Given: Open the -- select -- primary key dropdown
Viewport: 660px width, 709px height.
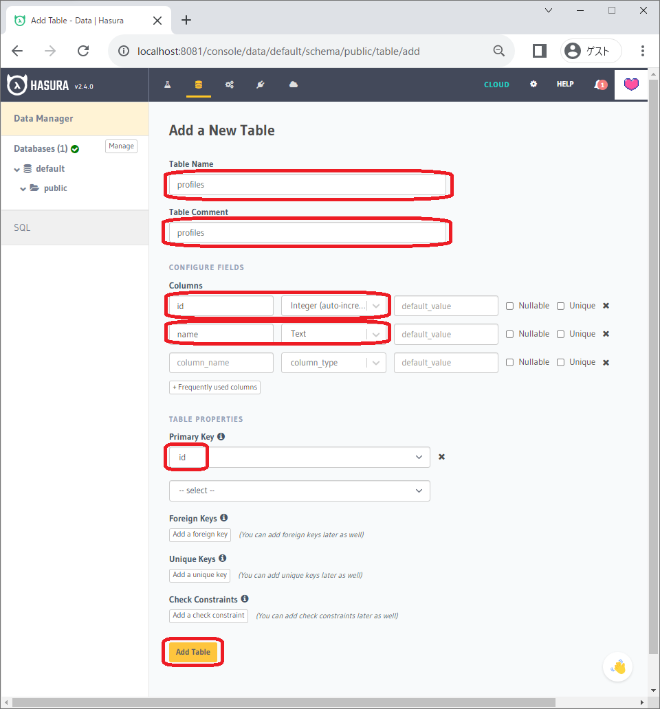Looking at the screenshot, I should [x=300, y=491].
